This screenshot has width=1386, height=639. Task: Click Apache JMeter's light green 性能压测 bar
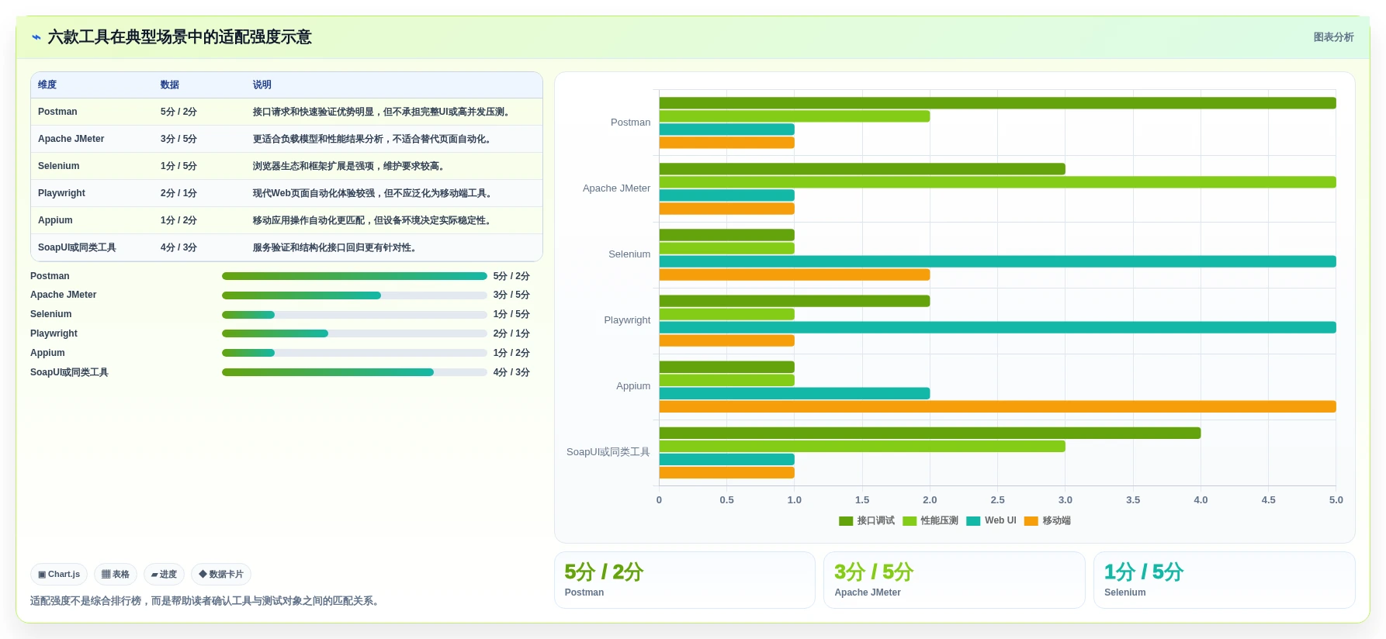[x=997, y=182]
